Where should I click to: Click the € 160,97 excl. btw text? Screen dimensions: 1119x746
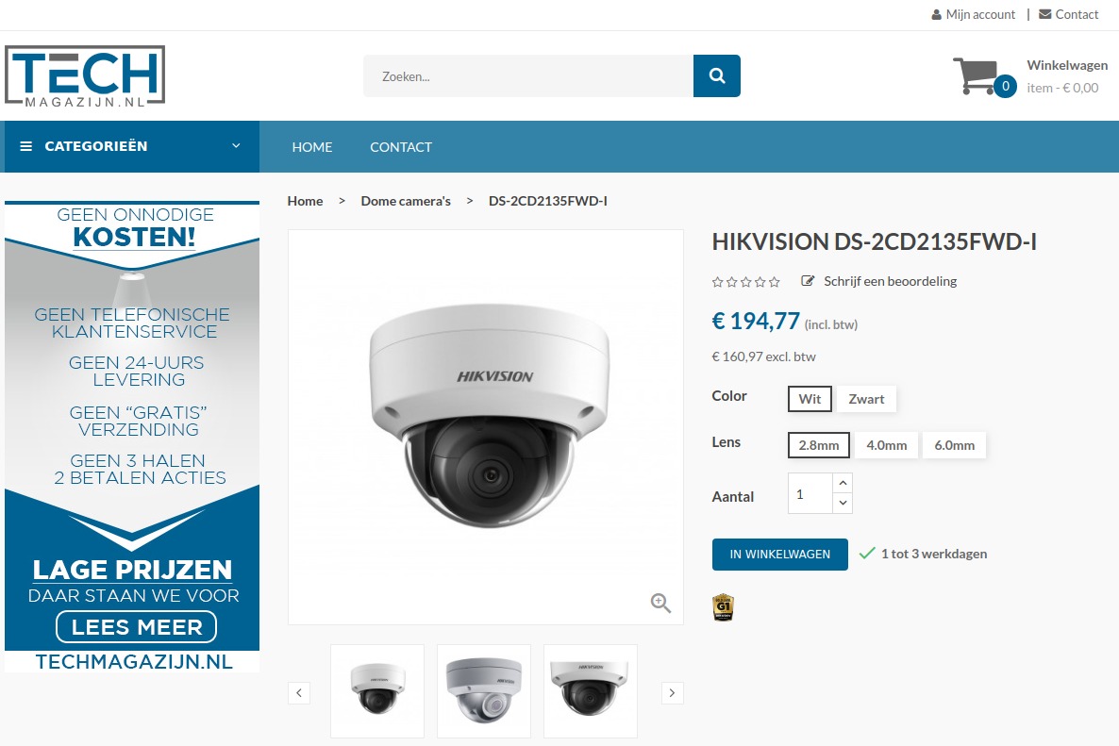763,356
